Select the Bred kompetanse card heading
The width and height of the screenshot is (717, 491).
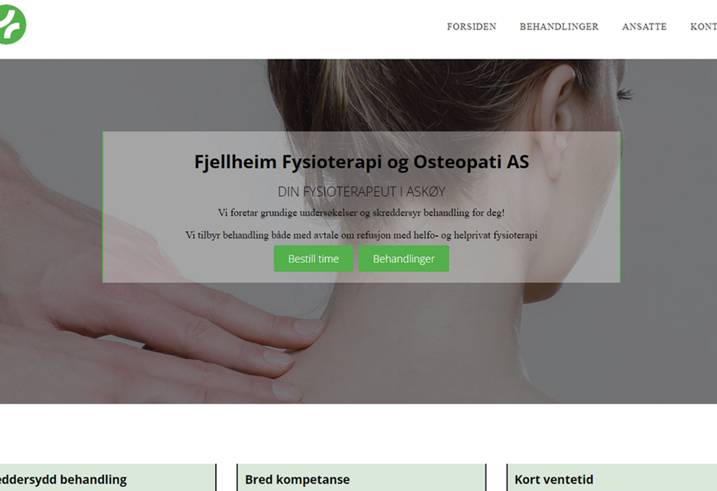tap(297, 480)
